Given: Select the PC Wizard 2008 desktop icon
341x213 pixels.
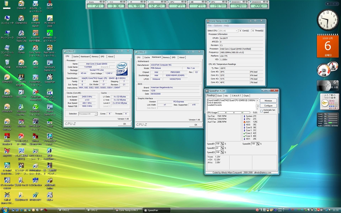Looking at the screenshot, I should (x=50, y=21).
